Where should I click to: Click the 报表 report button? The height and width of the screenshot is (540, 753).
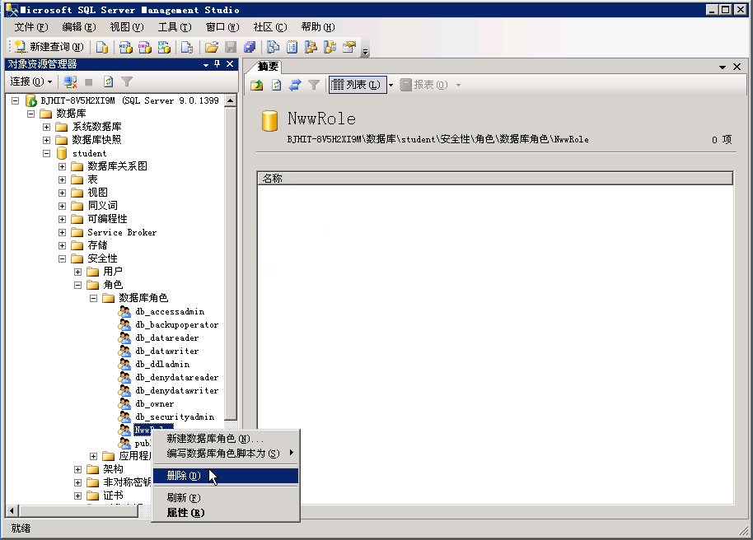pyautogui.click(x=424, y=85)
